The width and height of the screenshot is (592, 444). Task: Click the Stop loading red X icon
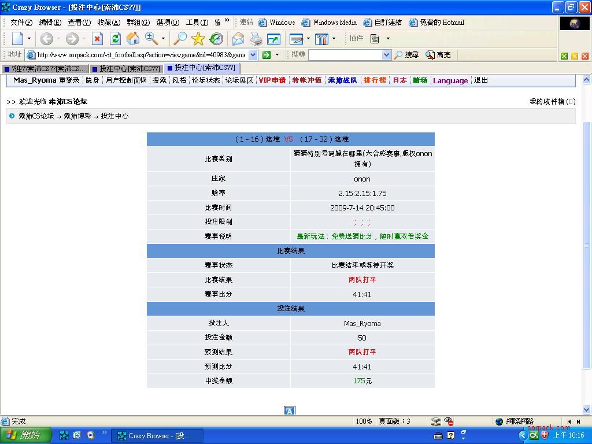pyautogui.click(x=97, y=39)
